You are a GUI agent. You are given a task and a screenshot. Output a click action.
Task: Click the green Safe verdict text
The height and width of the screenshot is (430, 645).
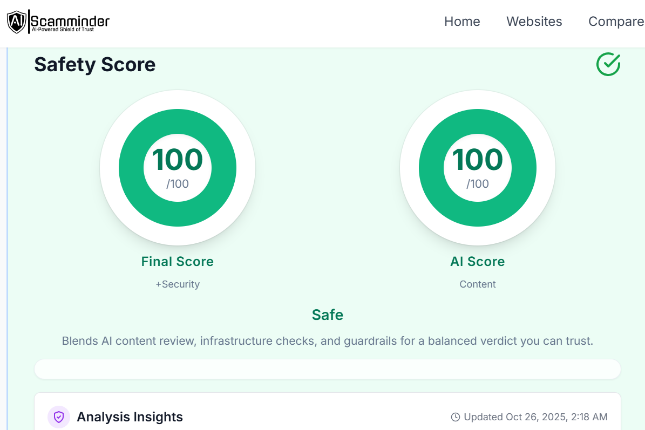pyautogui.click(x=328, y=315)
